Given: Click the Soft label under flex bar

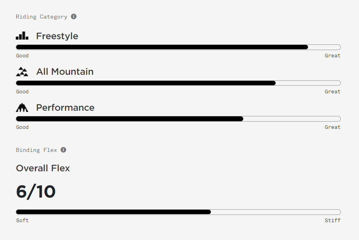Looking at the screenshot, I should tap(22, 220).
